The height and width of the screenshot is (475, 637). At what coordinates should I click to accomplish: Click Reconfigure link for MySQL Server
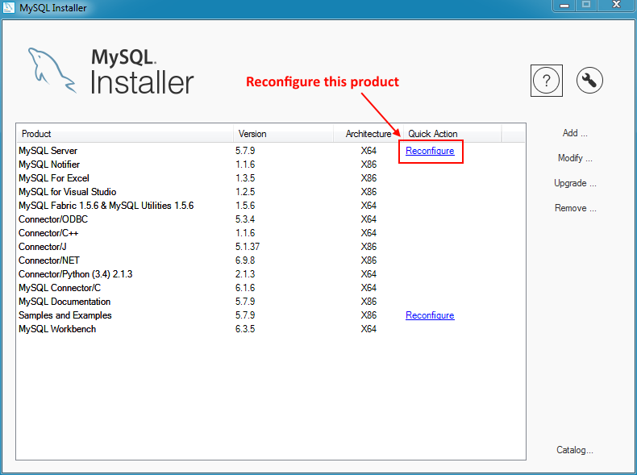click(430, 151)
